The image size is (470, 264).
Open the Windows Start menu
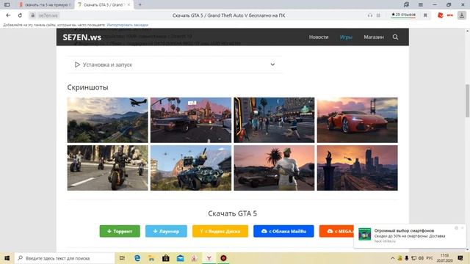coord(7,258)
